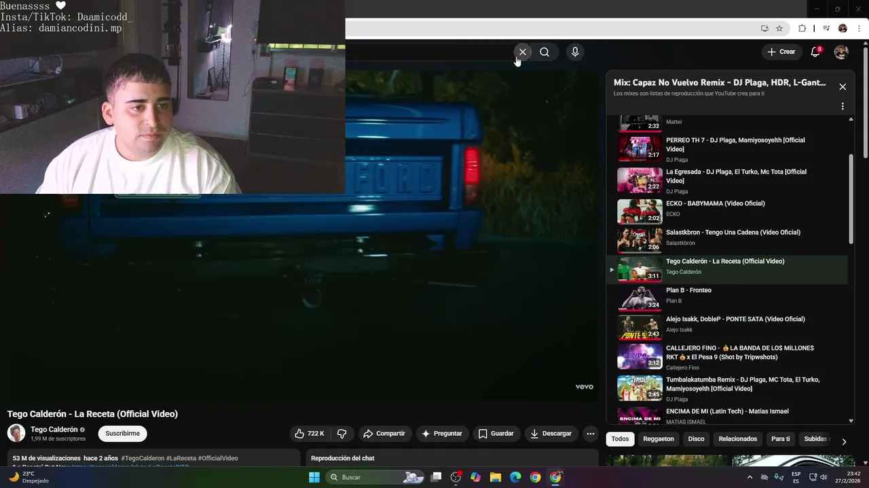The height and width of the screenshot is (488, 869).
Task: Open the Crear (create) button
Action: [x=781, y=52]
